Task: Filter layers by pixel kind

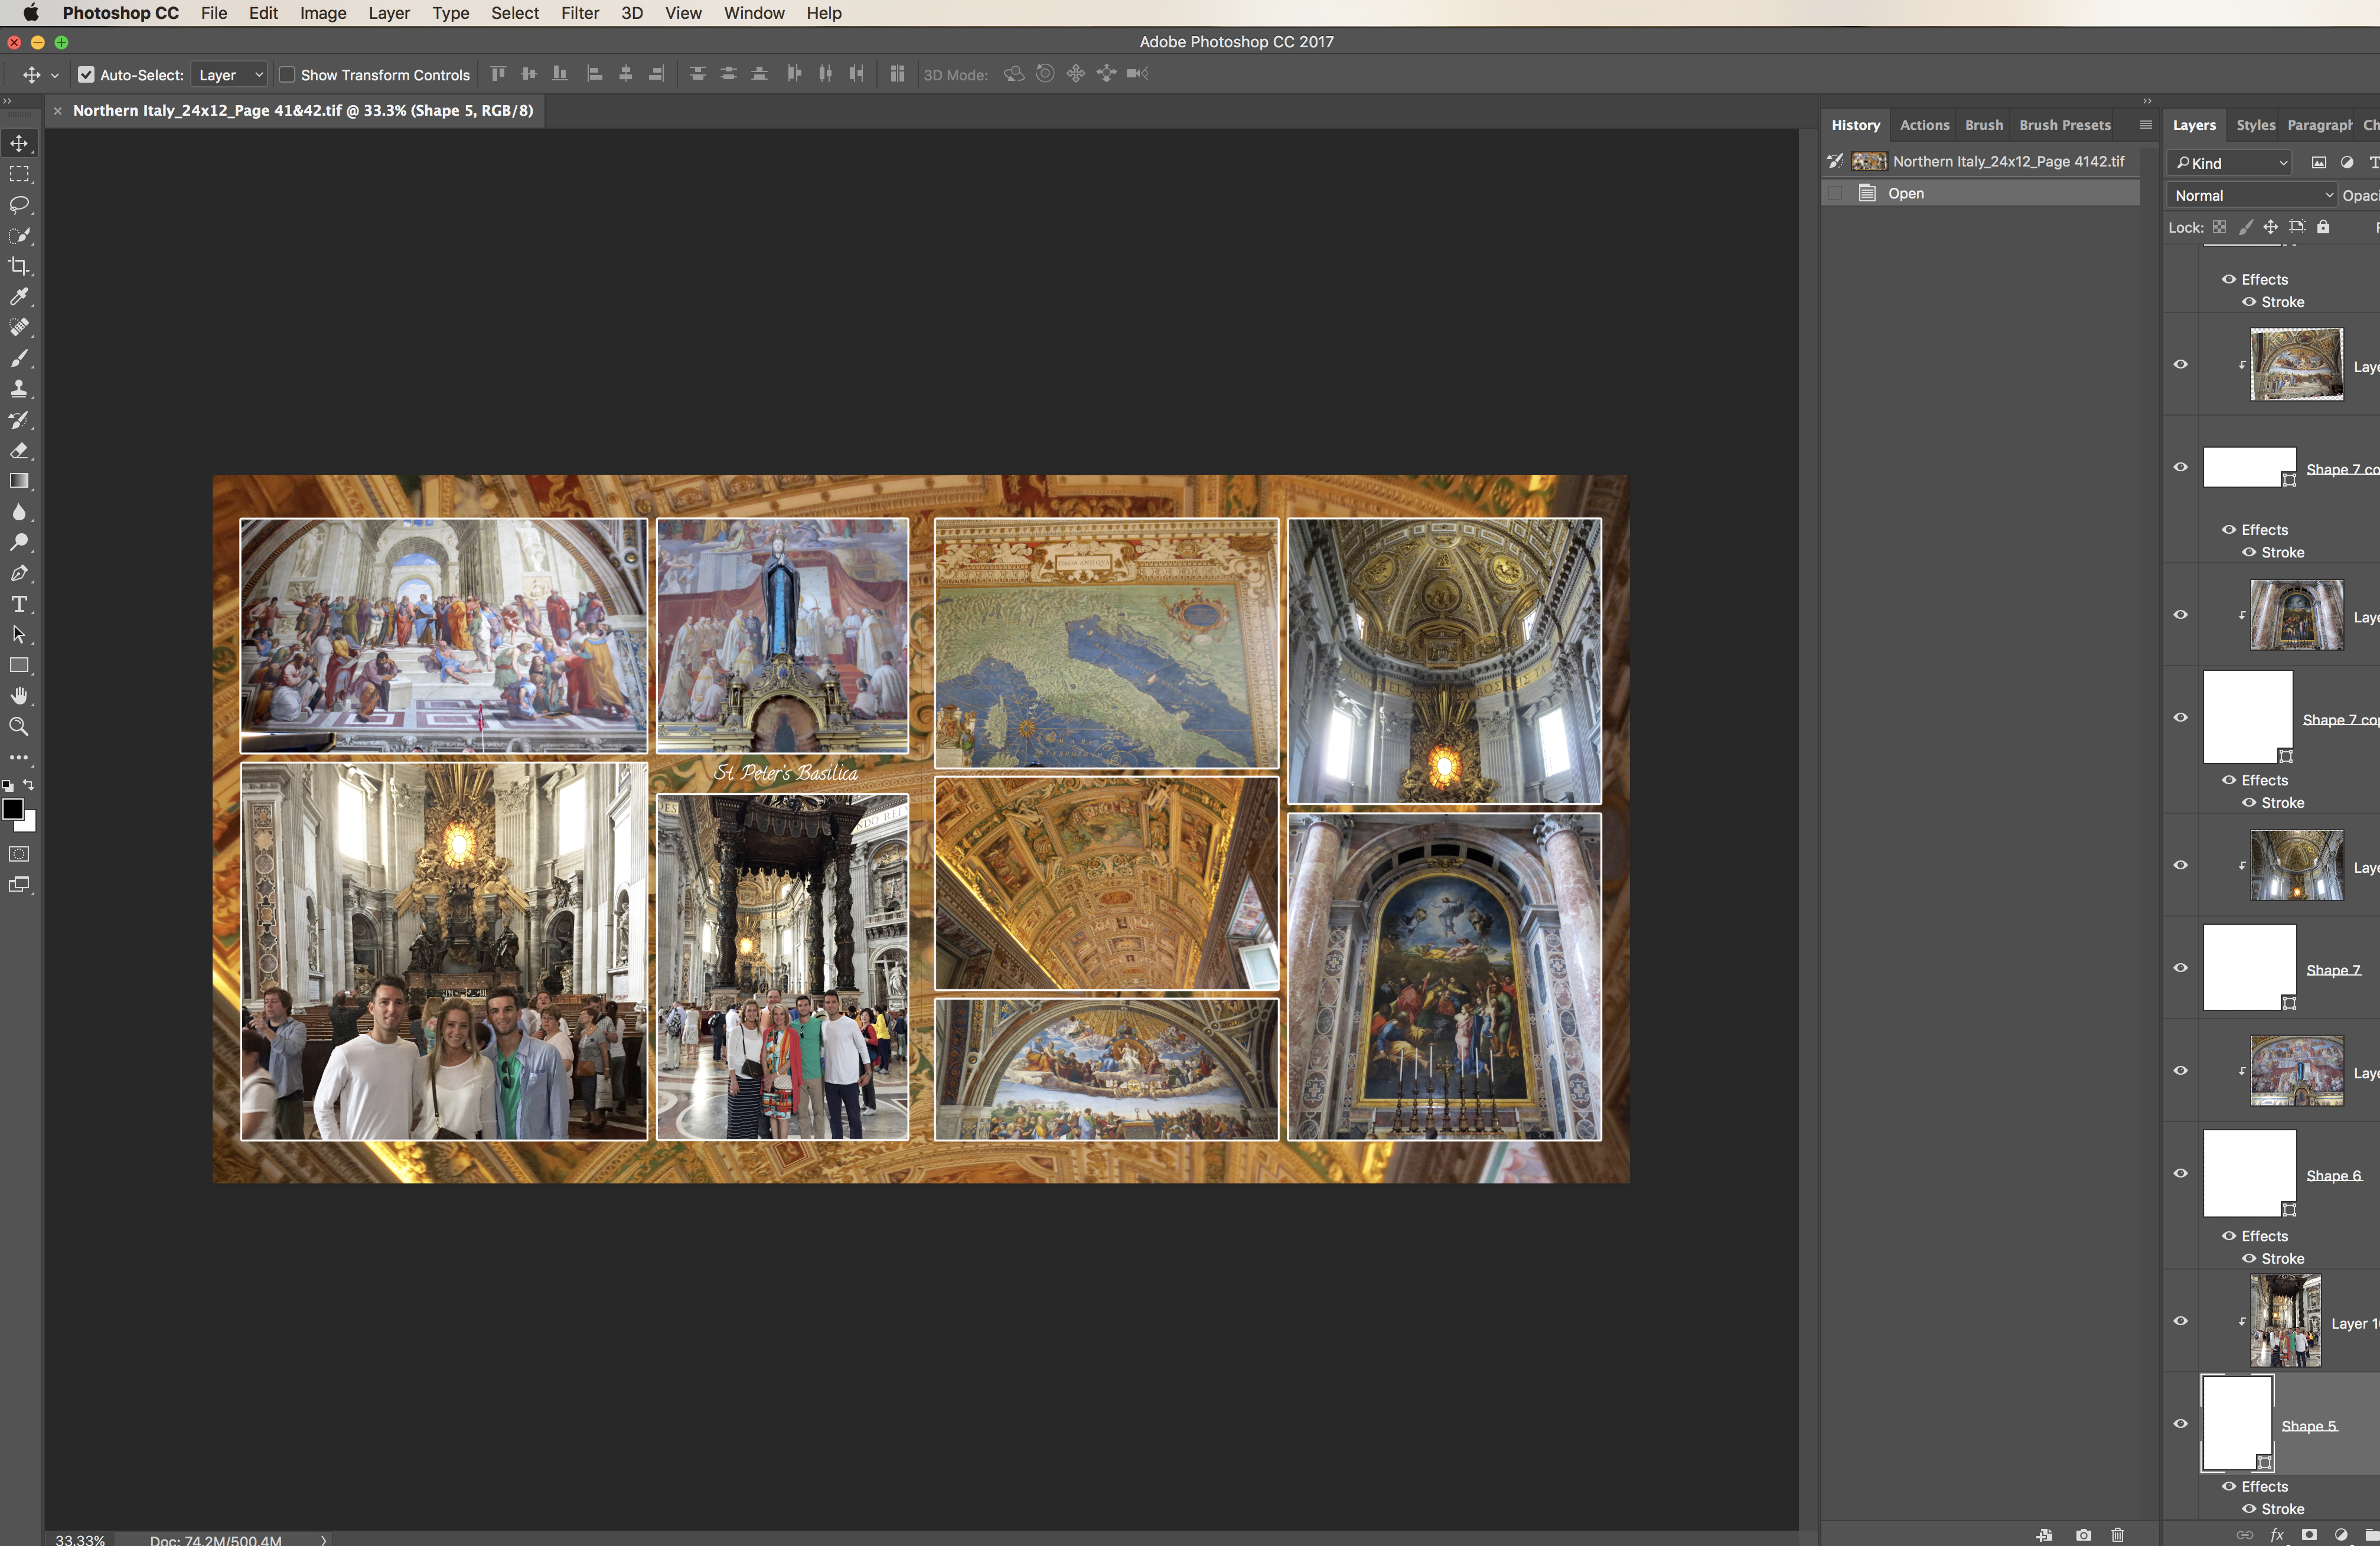Action: click(2319, 162)
